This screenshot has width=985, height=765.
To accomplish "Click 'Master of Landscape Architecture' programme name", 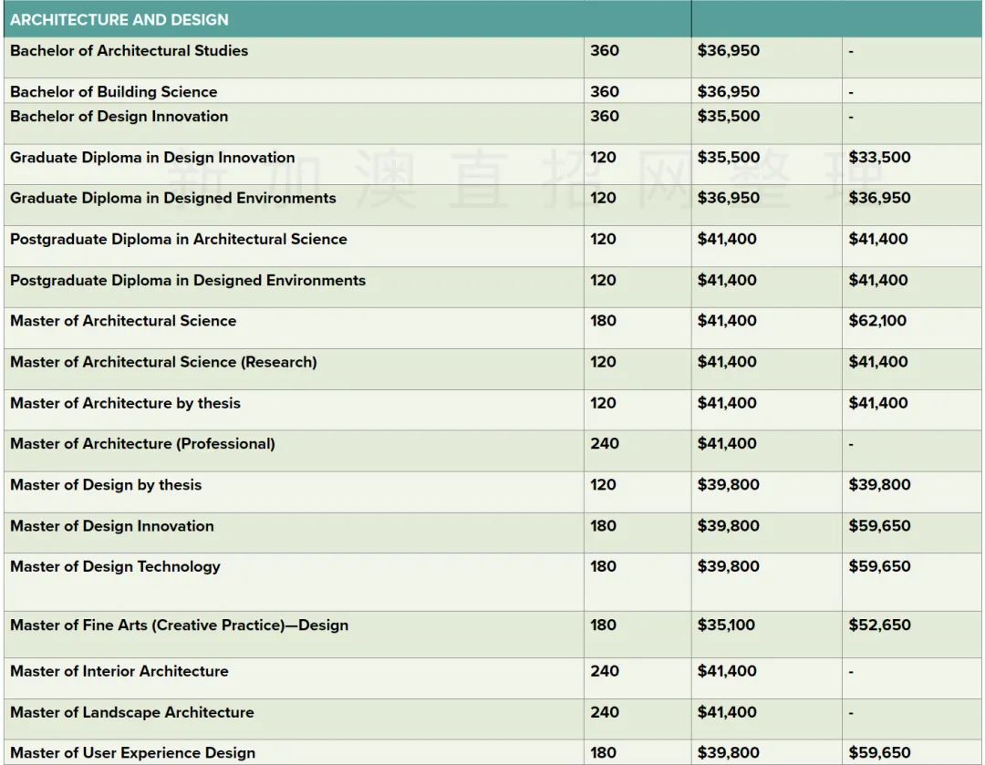I will pyautogui.click(x=132, y=712).
